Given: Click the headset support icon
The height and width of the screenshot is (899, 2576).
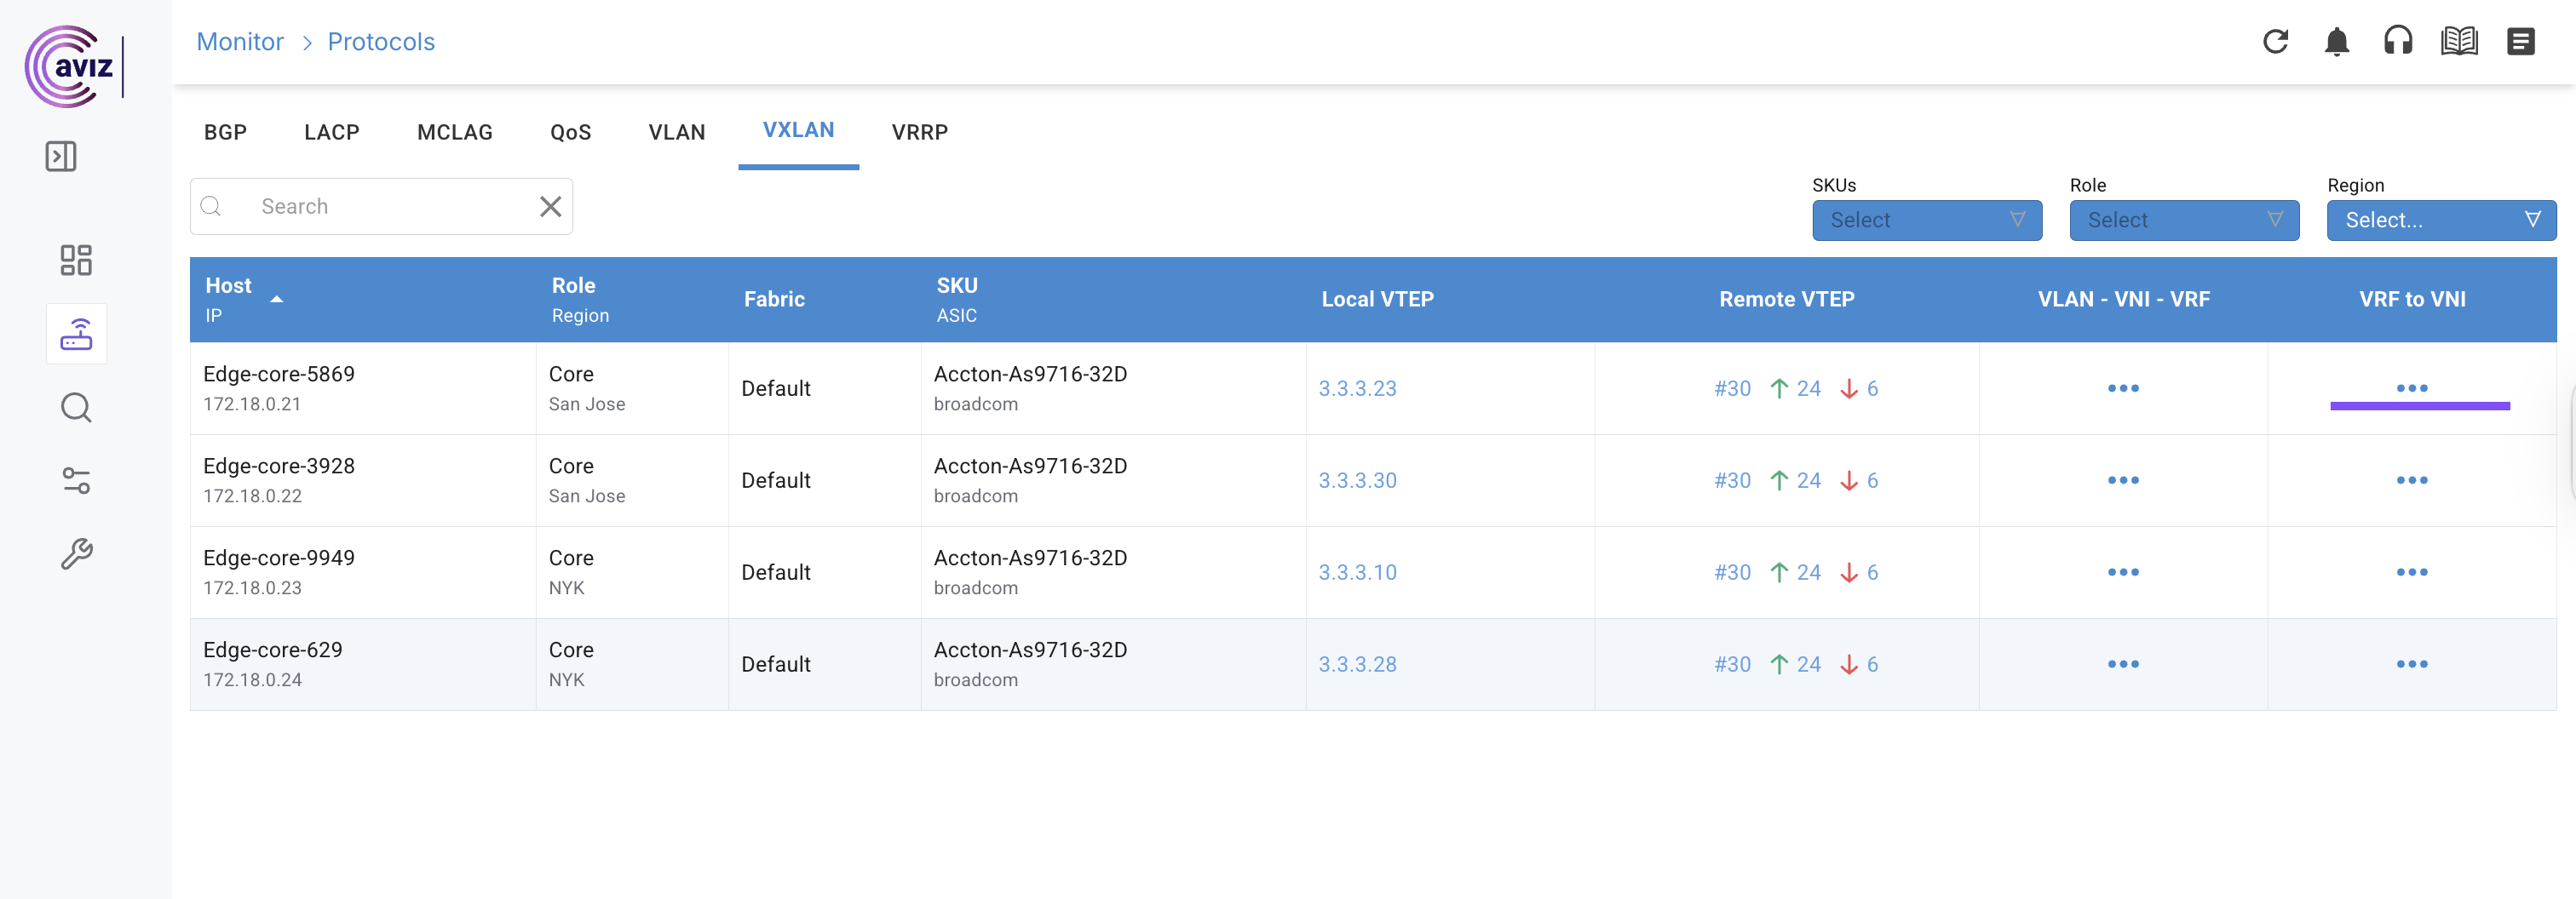Looking at the screenshot, I should [x=2397, y=42].
